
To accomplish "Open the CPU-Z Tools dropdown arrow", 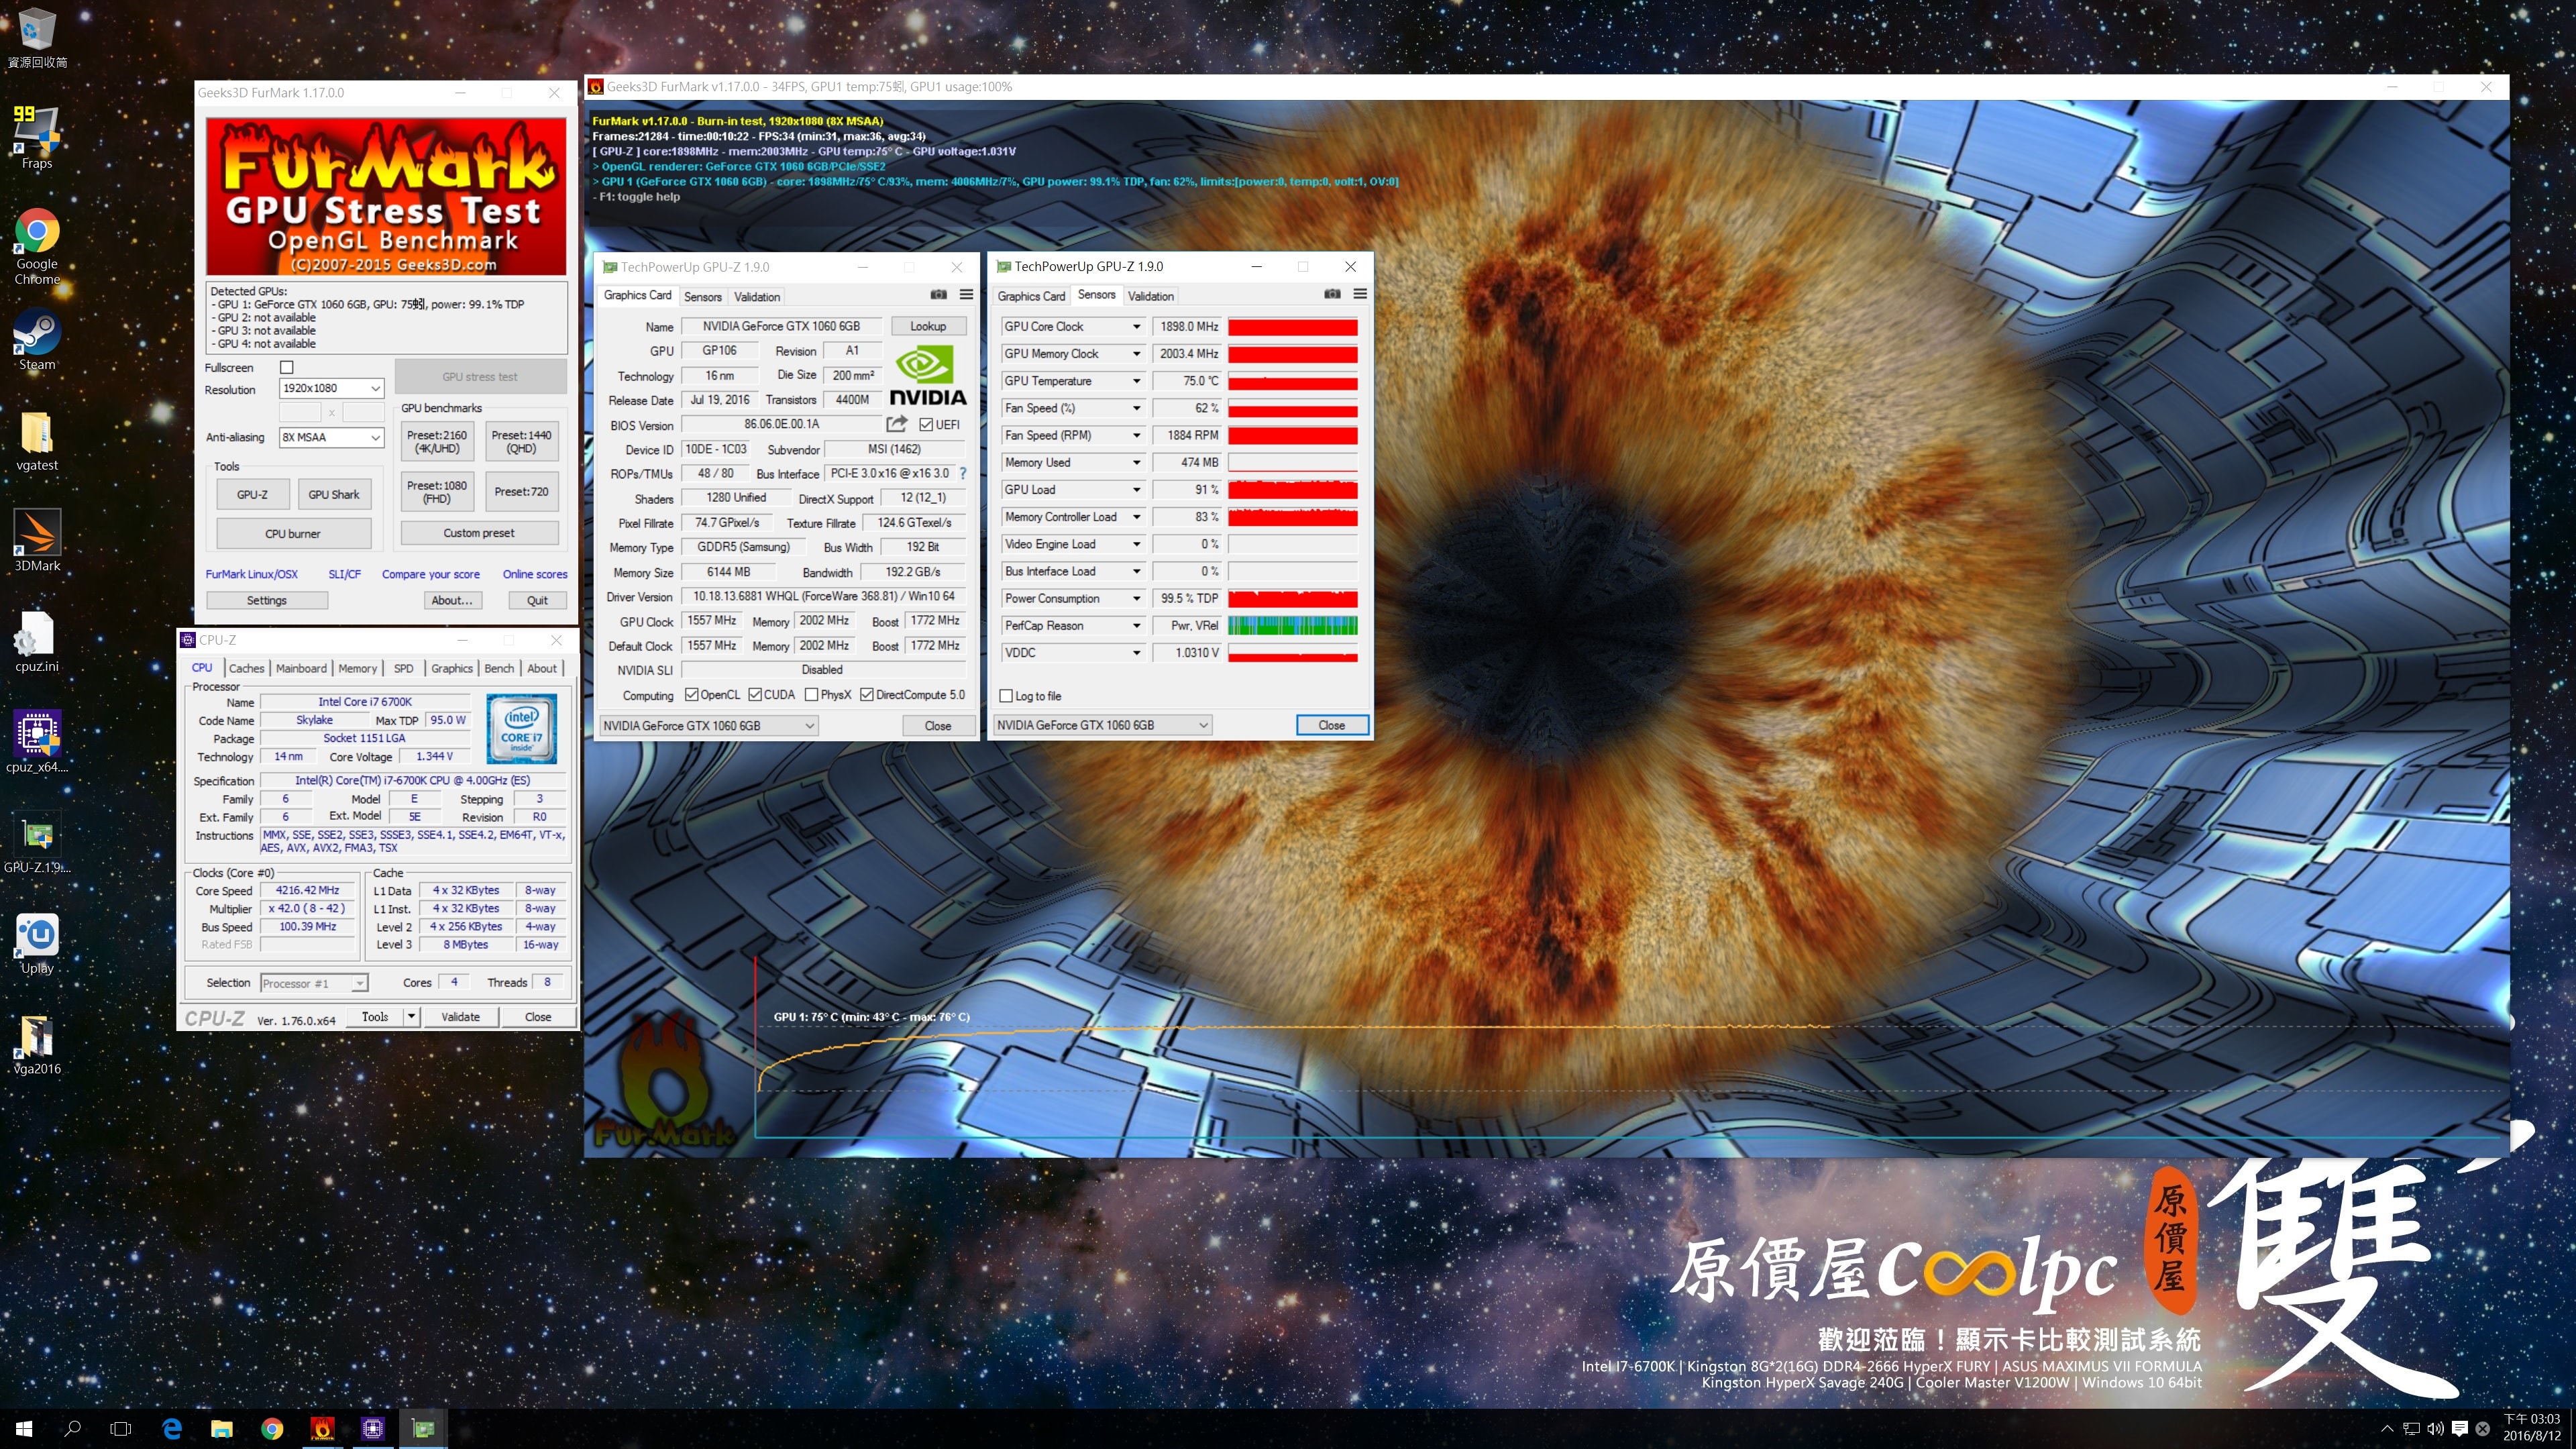I will 411,1017.
